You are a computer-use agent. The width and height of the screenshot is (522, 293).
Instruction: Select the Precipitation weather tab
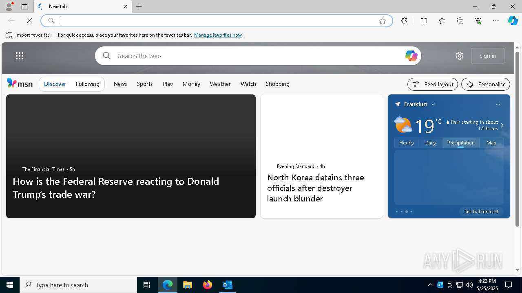[461, 143]
